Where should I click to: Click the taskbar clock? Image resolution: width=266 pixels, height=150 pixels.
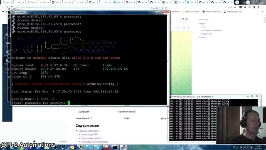[x=259, y=147]
